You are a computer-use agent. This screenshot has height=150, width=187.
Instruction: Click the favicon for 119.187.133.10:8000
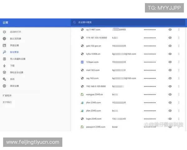pyautogui.click(x=82, y=38)
